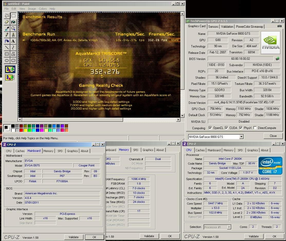Select the Curve tool in Paint
The height and width of the screenshot is (241, 286).
point(13,47)
